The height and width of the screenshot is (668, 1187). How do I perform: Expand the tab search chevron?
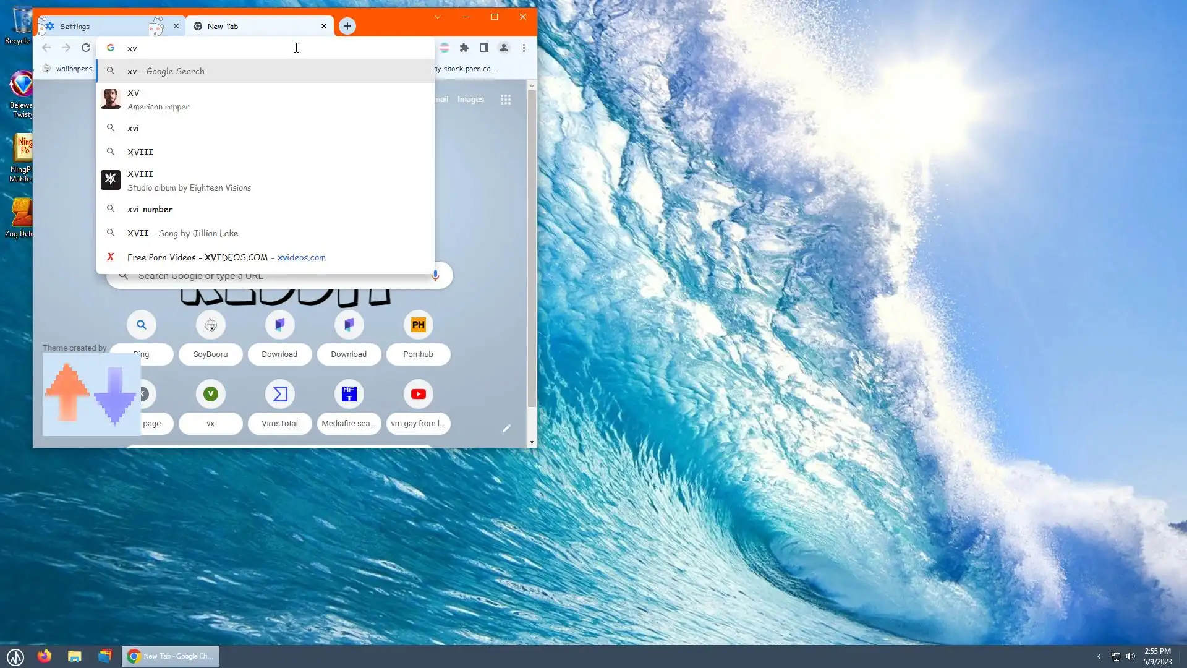coord(438,17)
